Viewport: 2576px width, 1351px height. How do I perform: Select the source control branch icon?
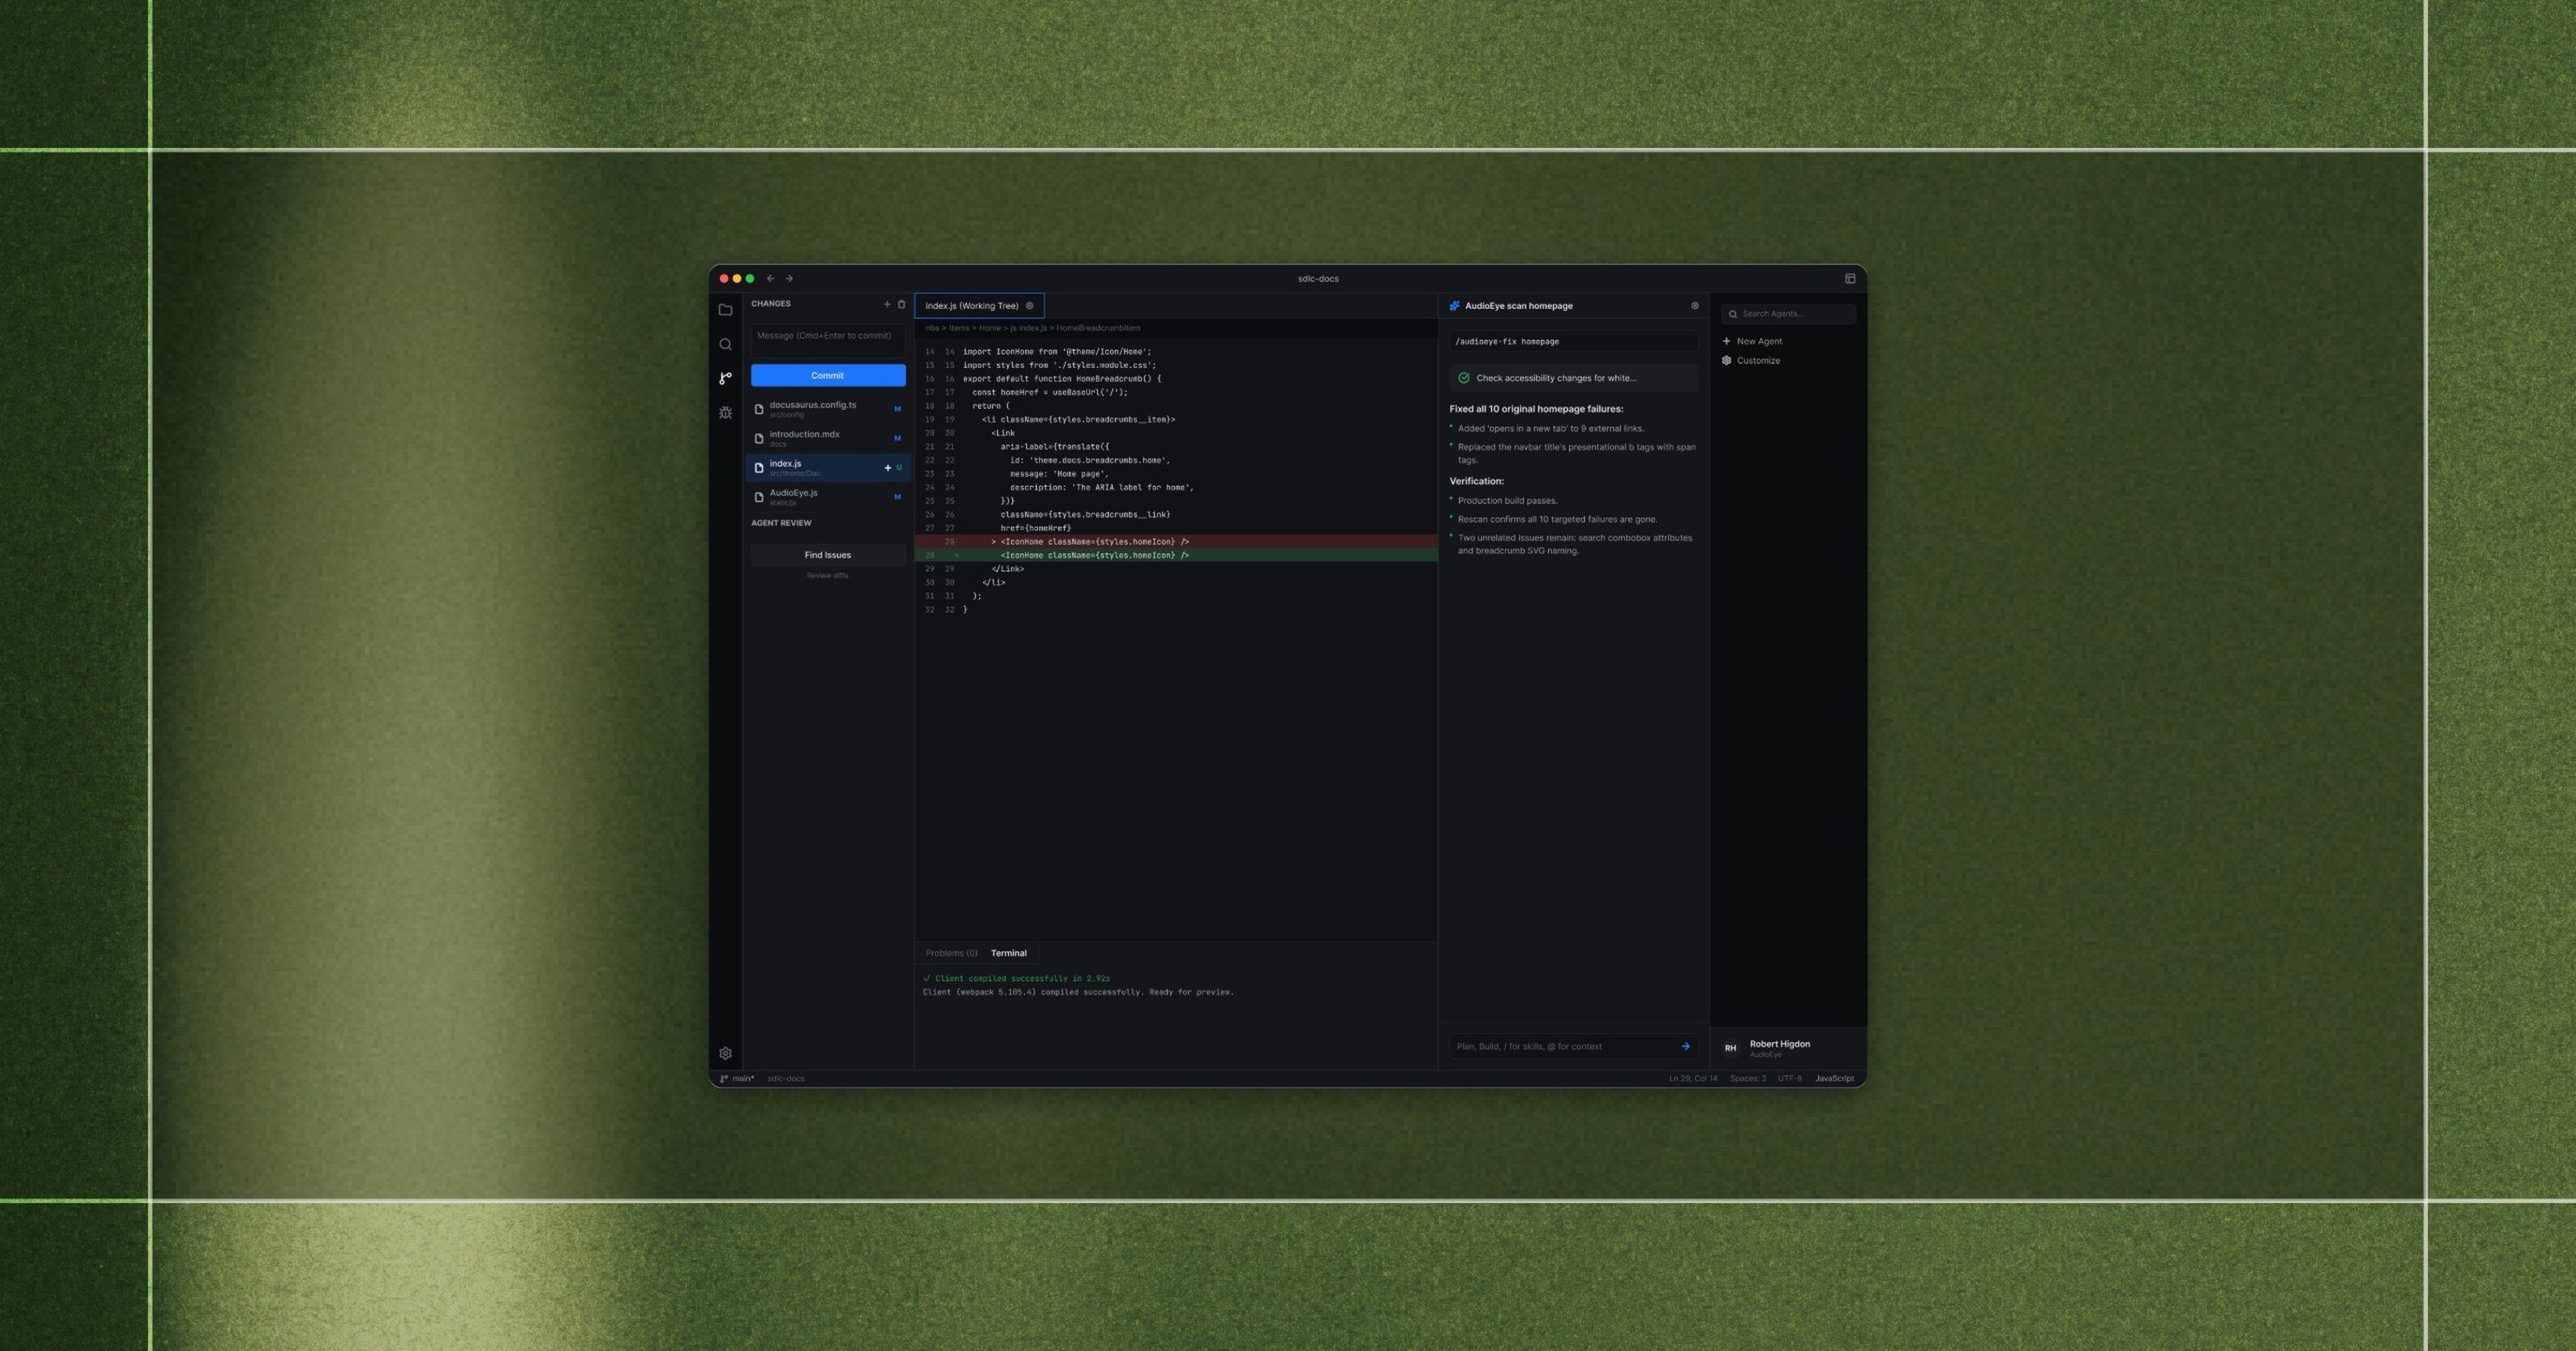pos(725,377)
